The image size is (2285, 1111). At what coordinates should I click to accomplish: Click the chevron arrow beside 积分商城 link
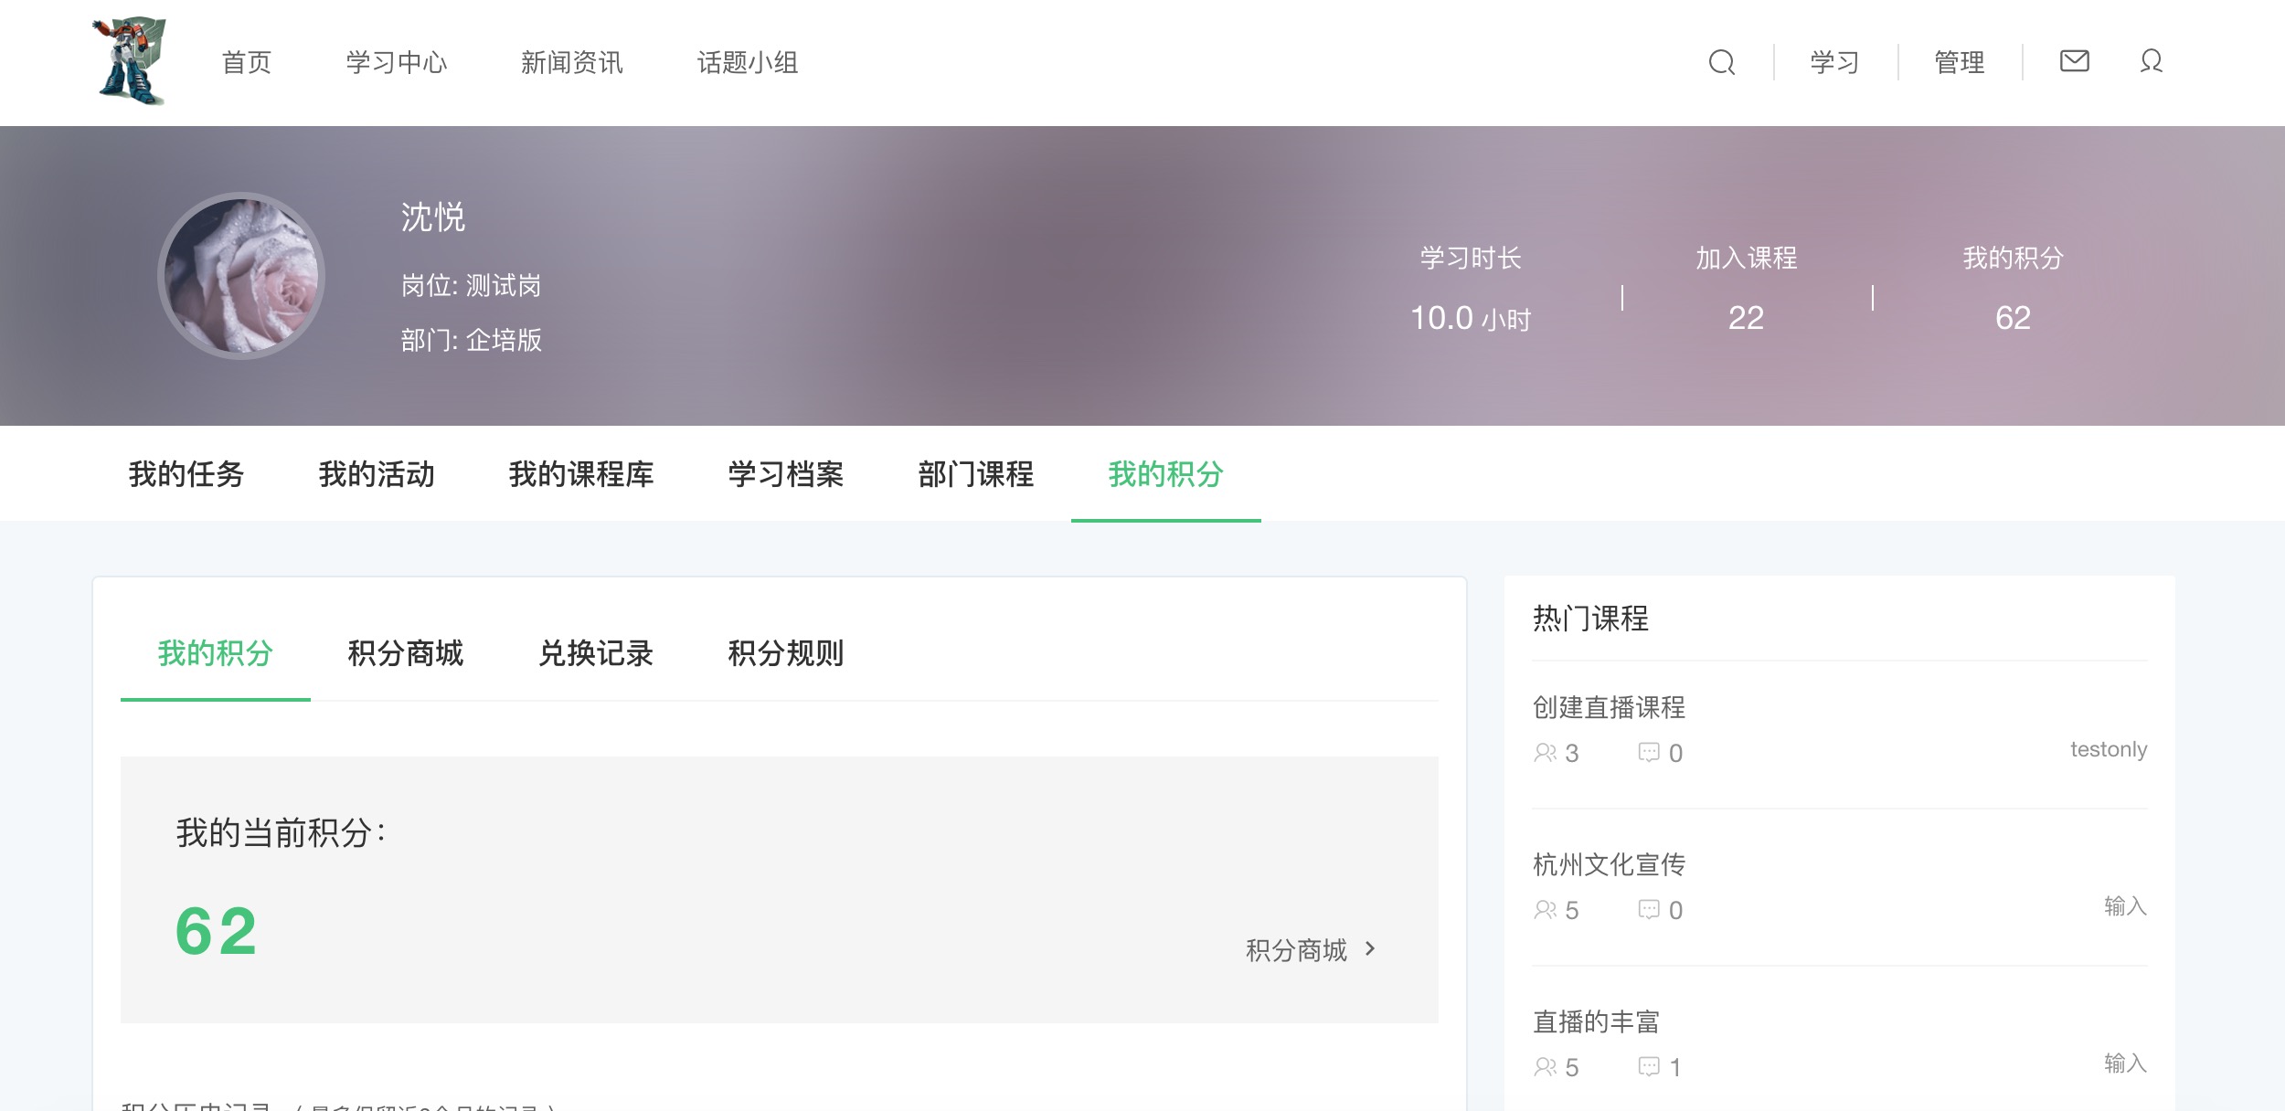pos(1370,949)
